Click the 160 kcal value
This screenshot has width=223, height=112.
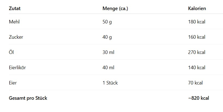coord(197,37)
